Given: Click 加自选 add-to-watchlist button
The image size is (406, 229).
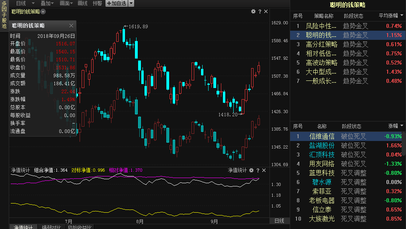Looking at the screenshot, I should (x=117, y=3).
